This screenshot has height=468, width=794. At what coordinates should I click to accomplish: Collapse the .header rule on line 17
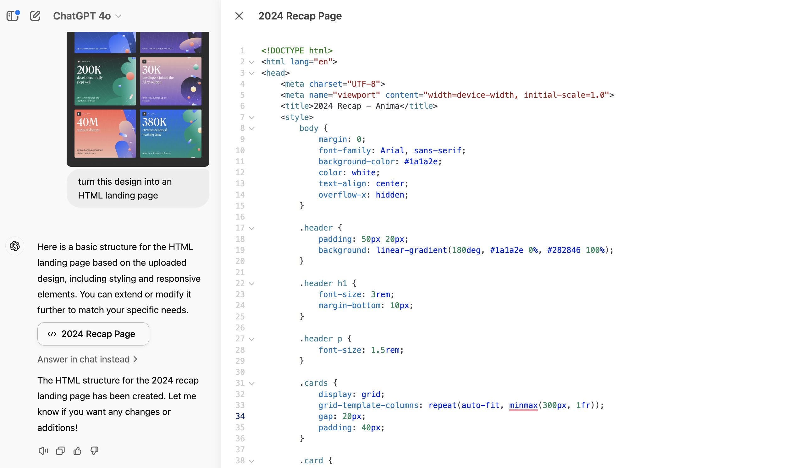click(251, 228)
